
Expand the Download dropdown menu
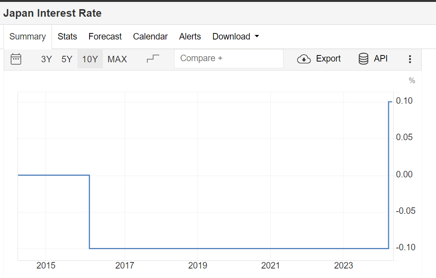pyautogui.click(x=235, y=36)
